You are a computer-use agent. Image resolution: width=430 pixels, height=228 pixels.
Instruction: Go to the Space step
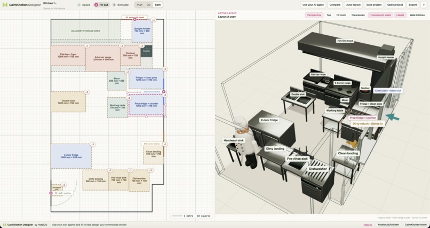click(x=84, y=5)
